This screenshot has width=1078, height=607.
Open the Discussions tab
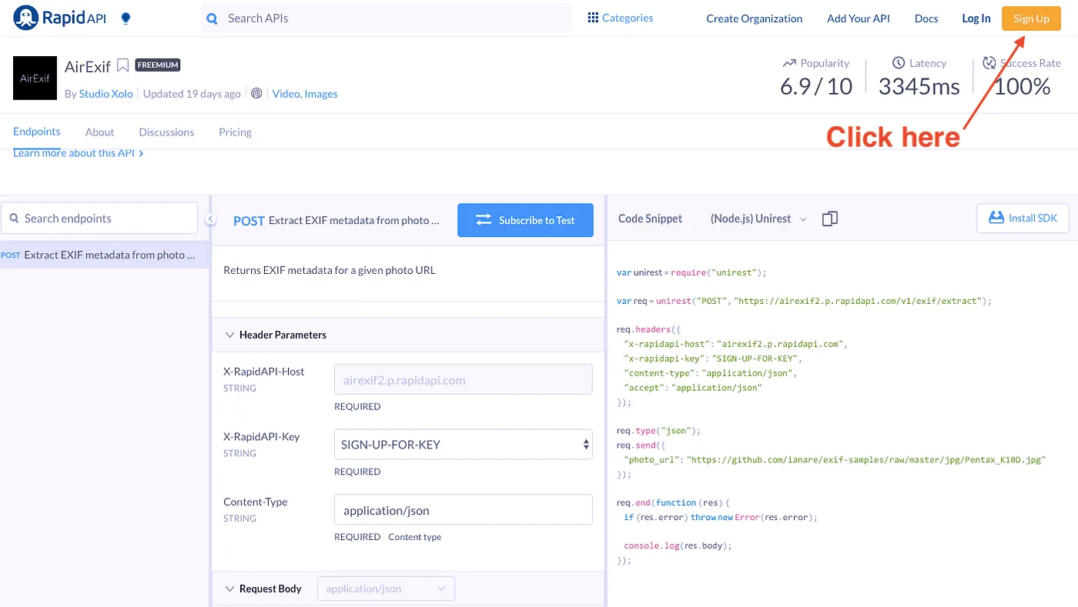166,132
